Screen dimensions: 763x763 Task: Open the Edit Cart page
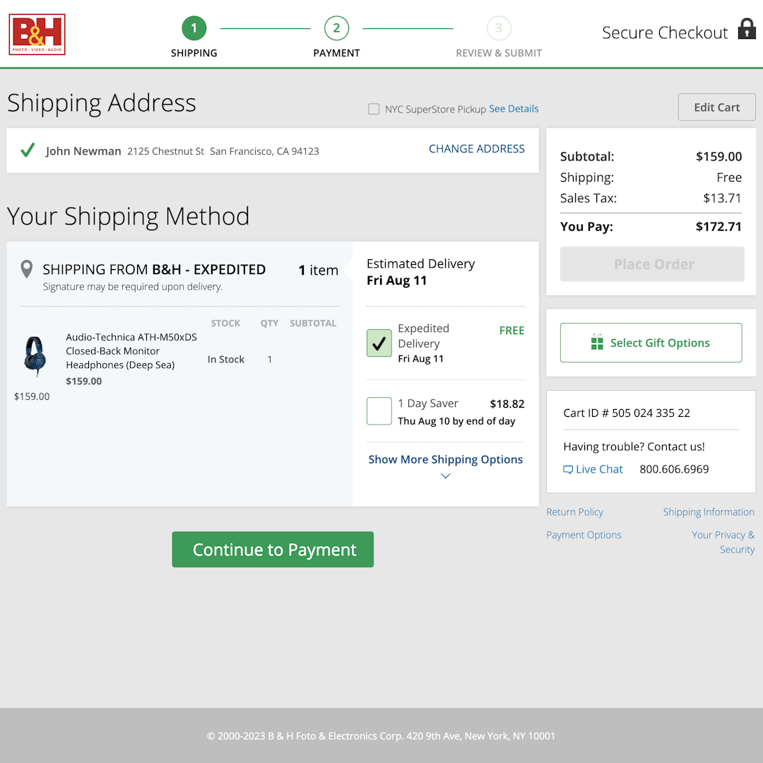716,107
